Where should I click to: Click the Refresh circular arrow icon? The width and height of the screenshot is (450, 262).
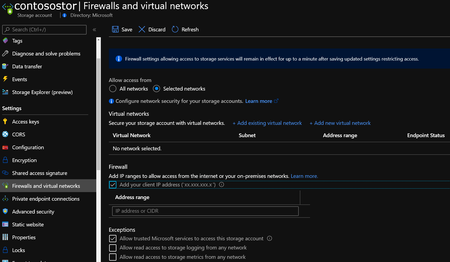[x=175, y=29]
